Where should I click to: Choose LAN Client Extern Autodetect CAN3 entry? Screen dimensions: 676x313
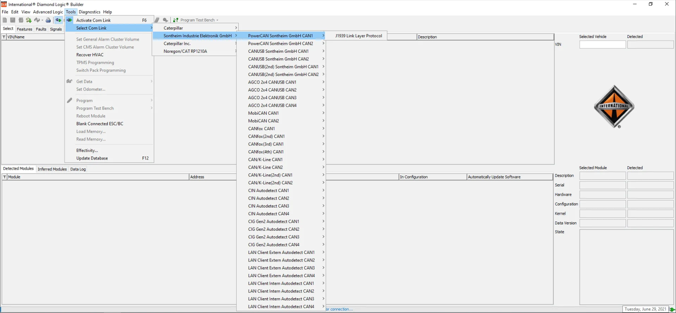click(281, 268)
